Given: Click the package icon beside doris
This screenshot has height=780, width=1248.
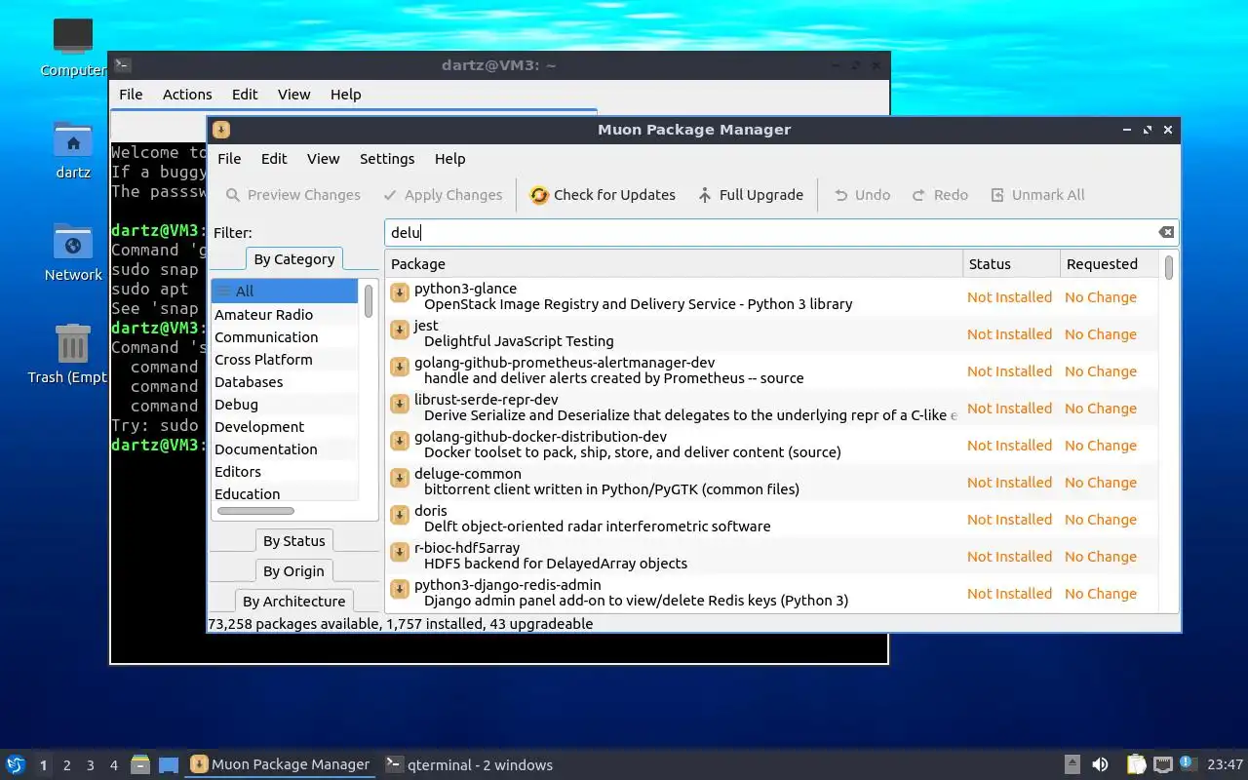Looking at the screenshot, I should point(399,515).
